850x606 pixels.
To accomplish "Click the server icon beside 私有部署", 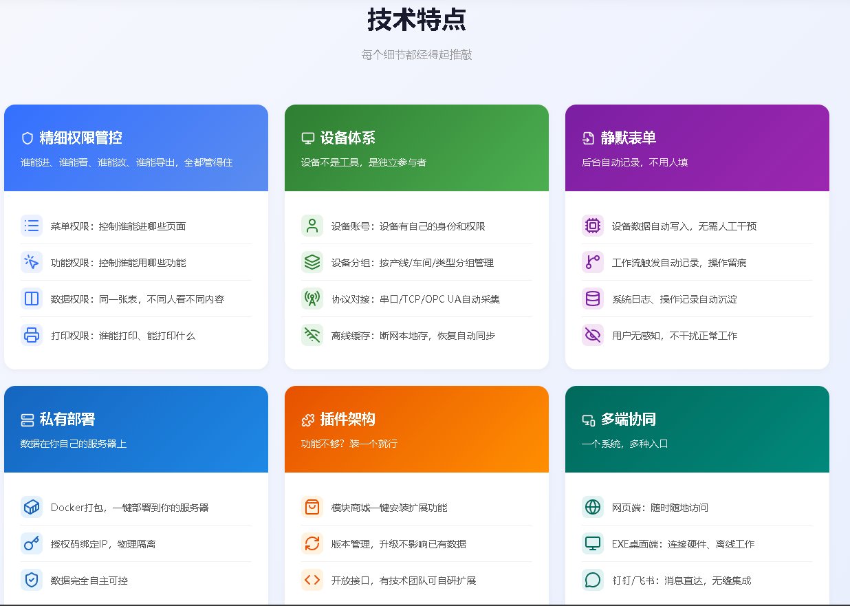I will tap(28, 420).
